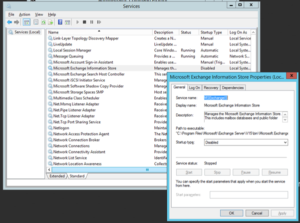Select Services (Local) in the console tree
300x223 pixels.
pos(24,32)
